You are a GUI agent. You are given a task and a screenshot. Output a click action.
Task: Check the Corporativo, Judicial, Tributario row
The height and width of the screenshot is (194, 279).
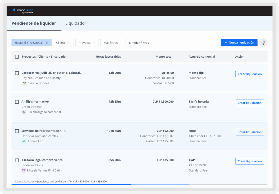[17, 73]
